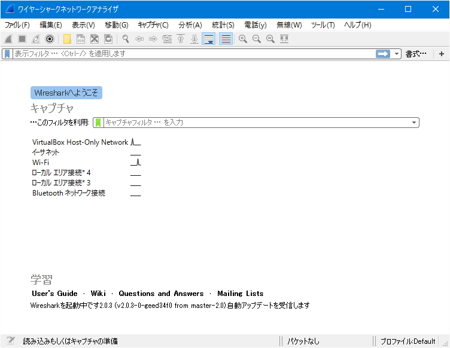Open the 分析(A) menu
This screenshot has height=348, width=450.
click(190, 25)
